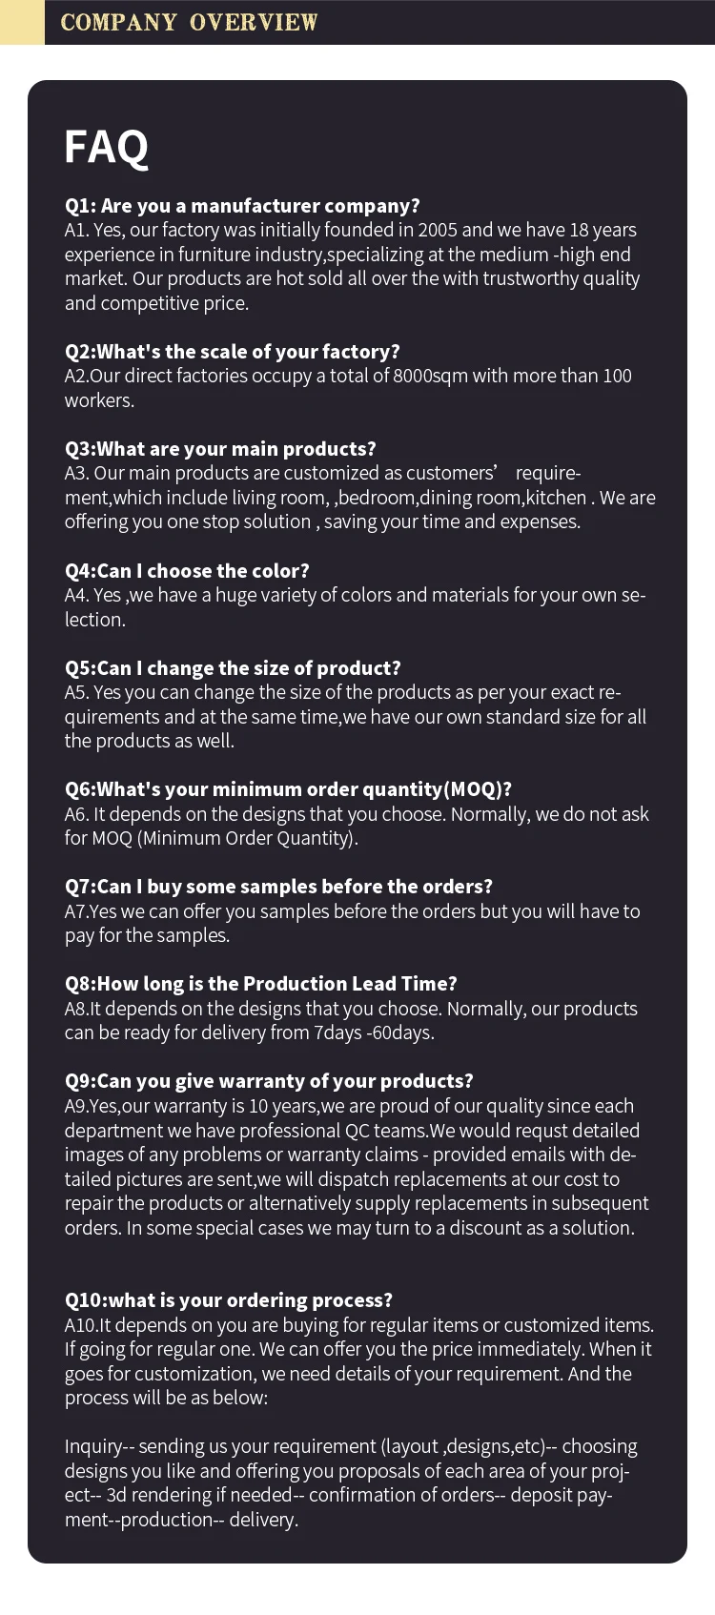The image size is (715, 1615).
Task: Click the large FAQ heading
Action: pos(107,148)
